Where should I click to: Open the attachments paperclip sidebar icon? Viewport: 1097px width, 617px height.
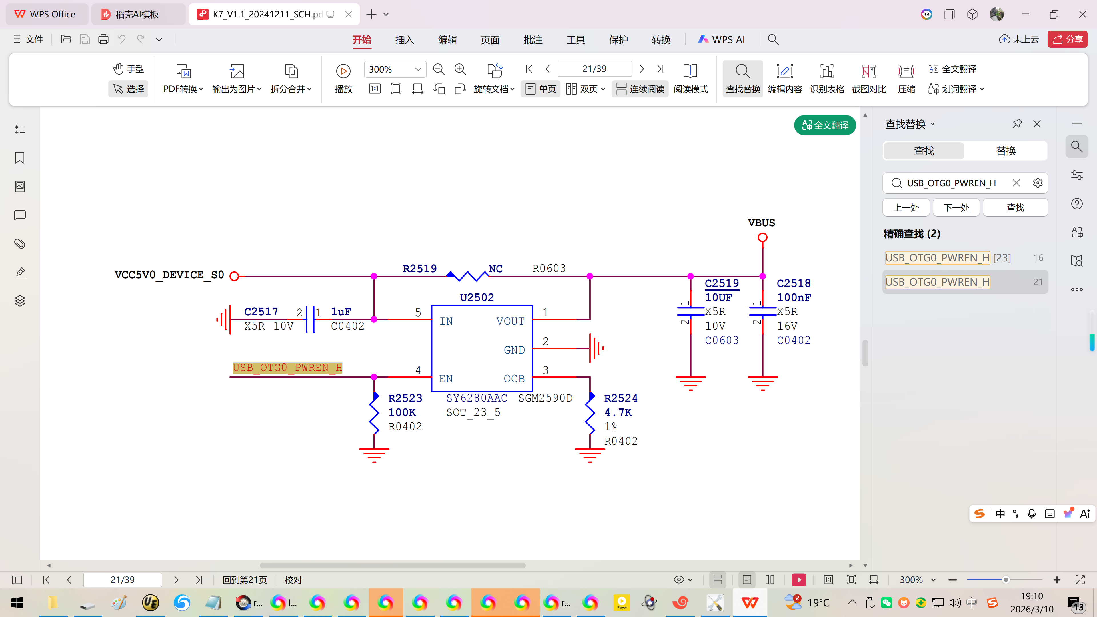click(x=20, y=244)
